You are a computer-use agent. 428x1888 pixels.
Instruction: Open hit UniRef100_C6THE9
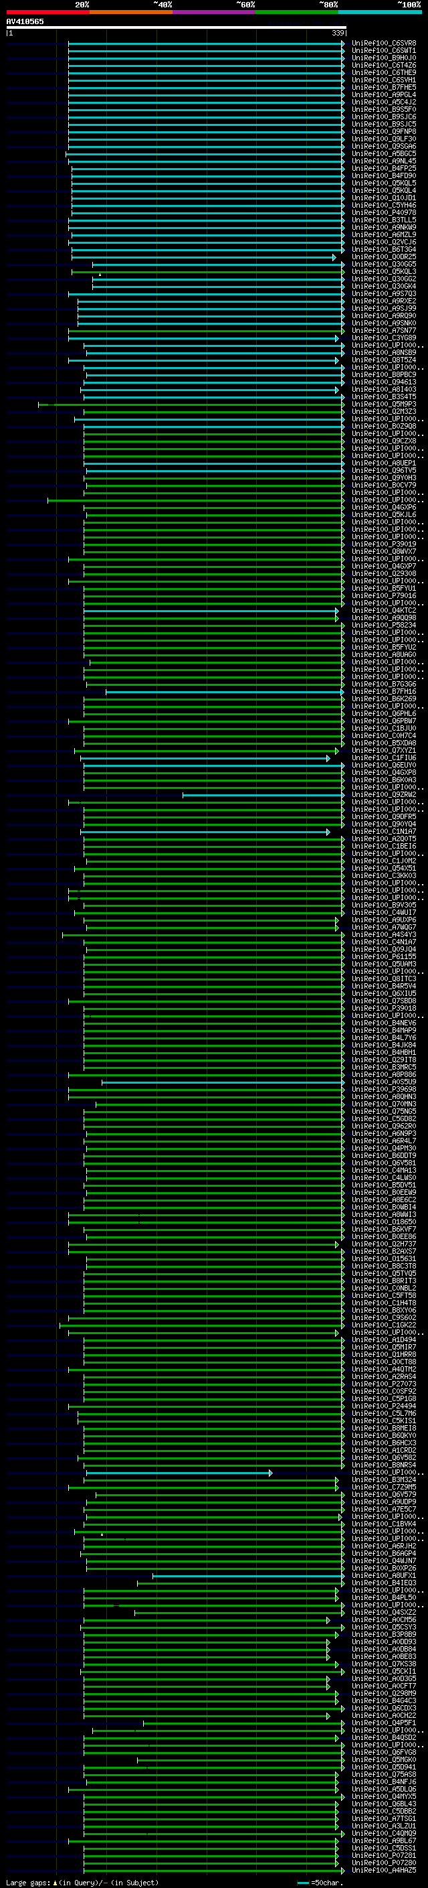[x=384, y=72]
